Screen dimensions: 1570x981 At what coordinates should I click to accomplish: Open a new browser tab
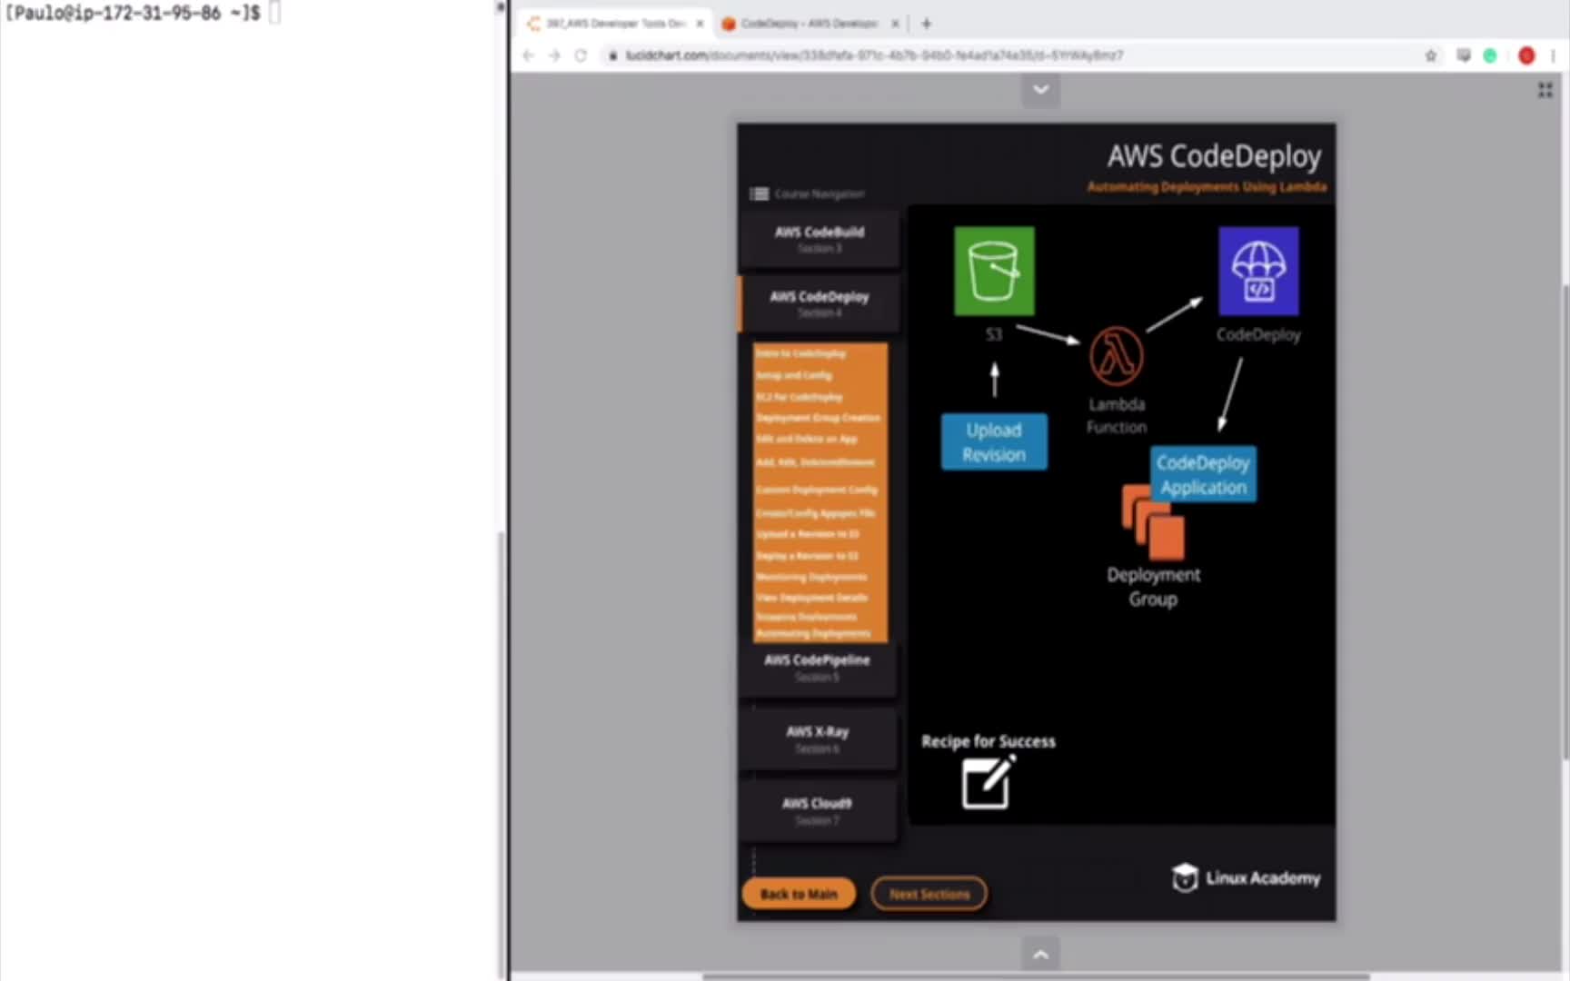tap(926, 24)
